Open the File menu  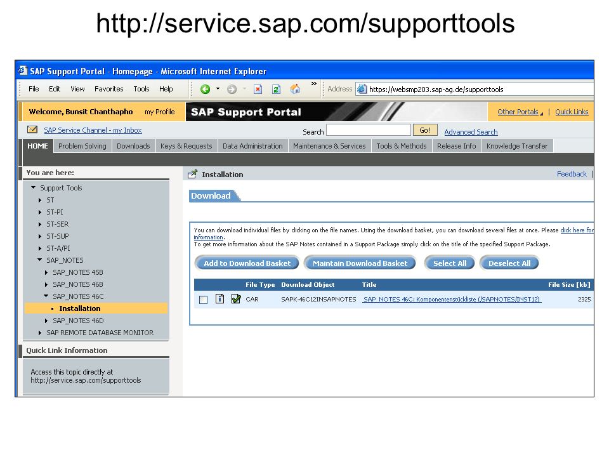(x=34, y=89)
